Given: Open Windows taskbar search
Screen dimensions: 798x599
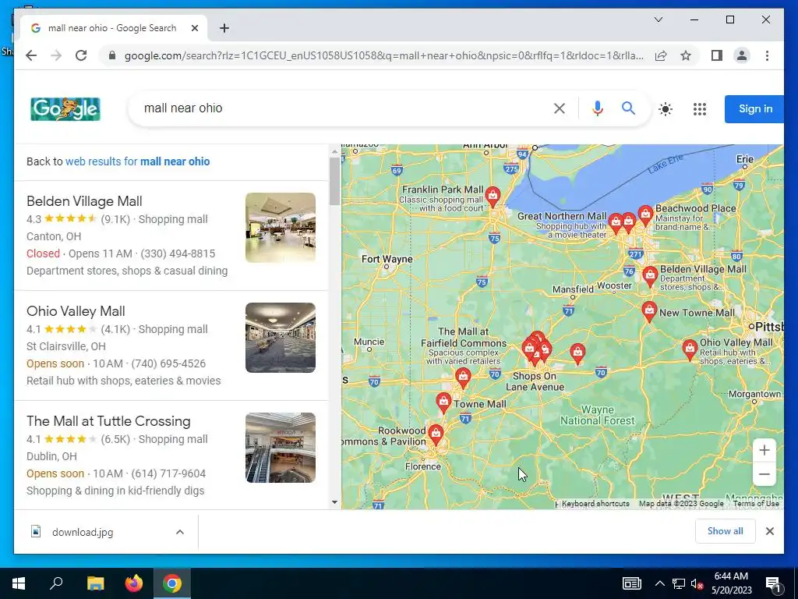Looking at the screenshot, I should [x=56, y=583].
